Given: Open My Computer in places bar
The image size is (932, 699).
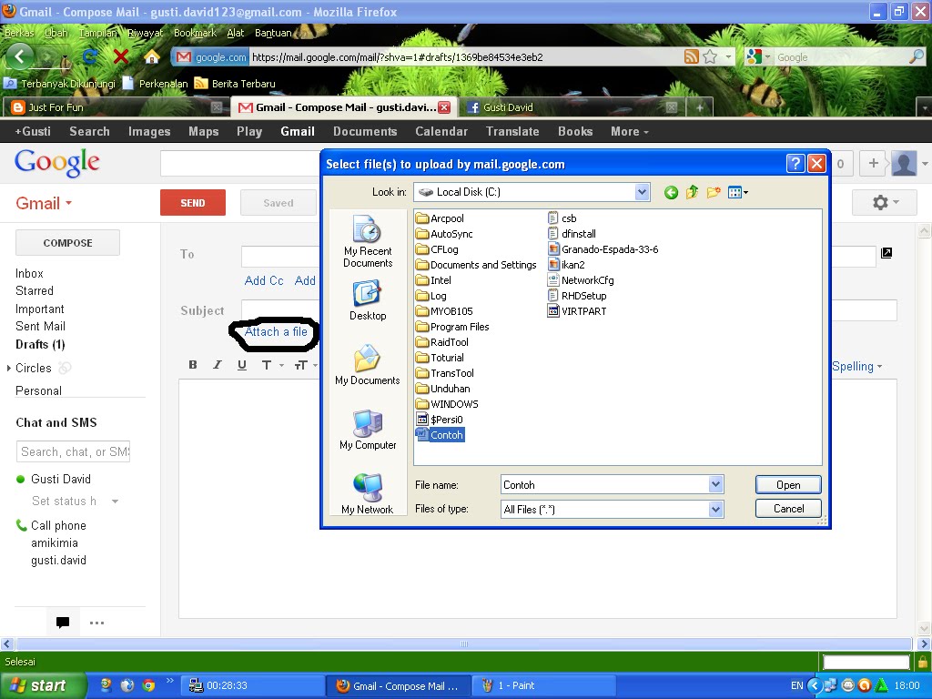Looking at the screenshot, I should point(368,430).
